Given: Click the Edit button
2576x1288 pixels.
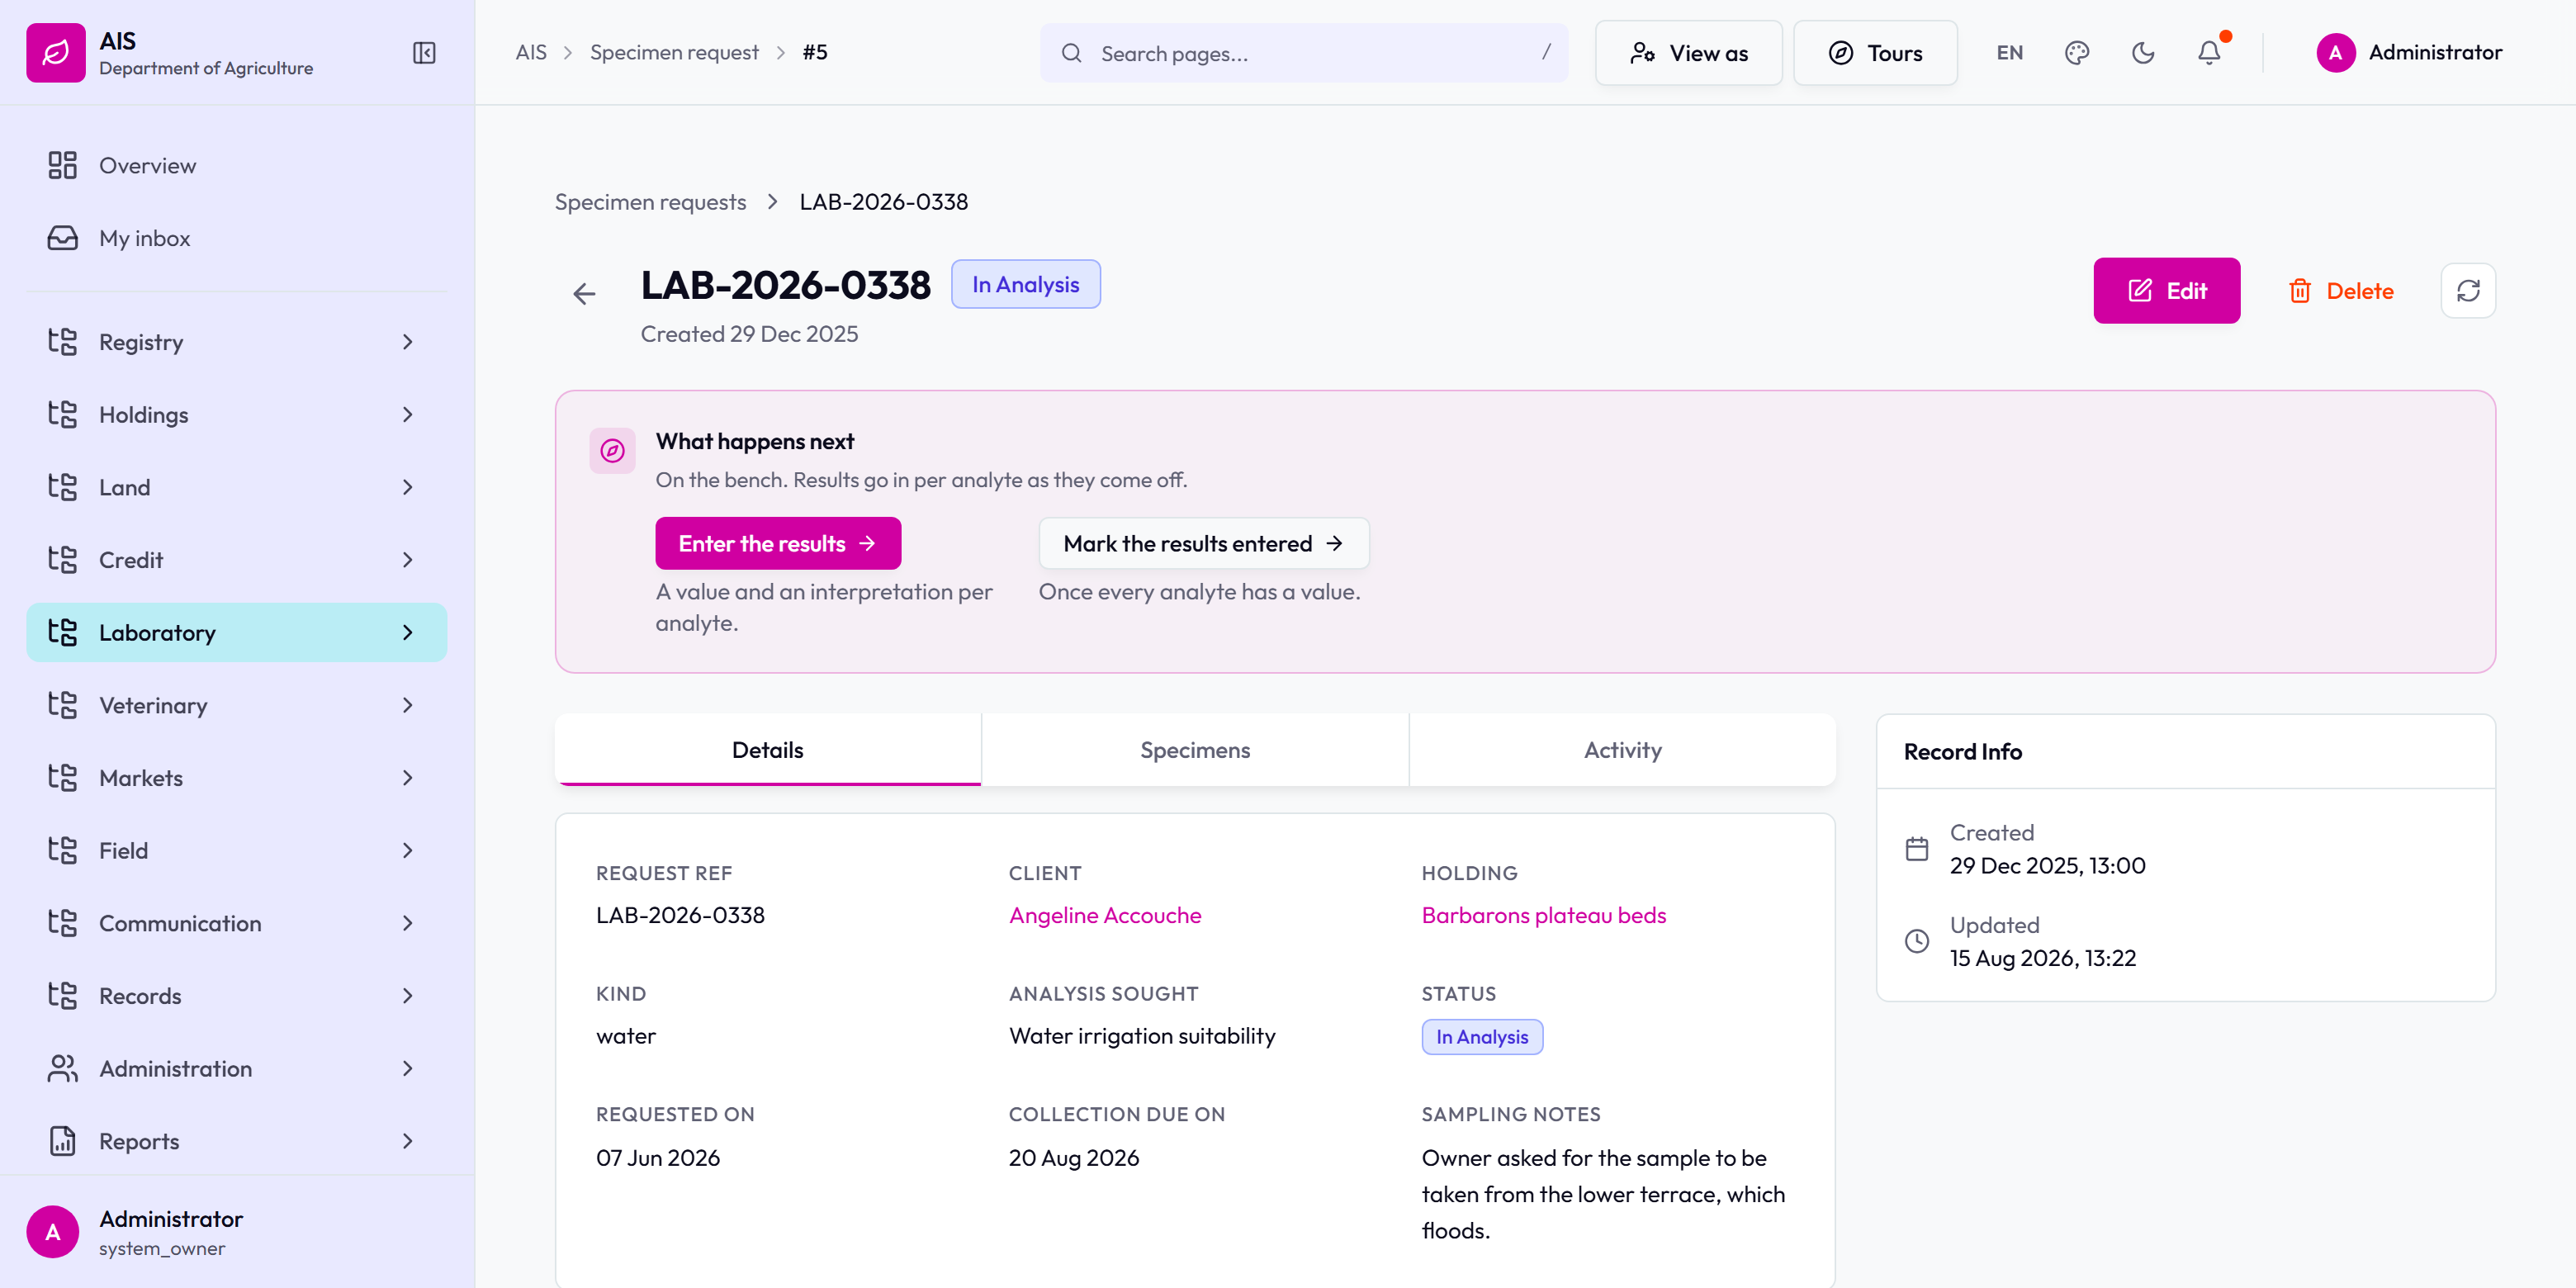Looking at the screenshot, I should pos(2167,291).
